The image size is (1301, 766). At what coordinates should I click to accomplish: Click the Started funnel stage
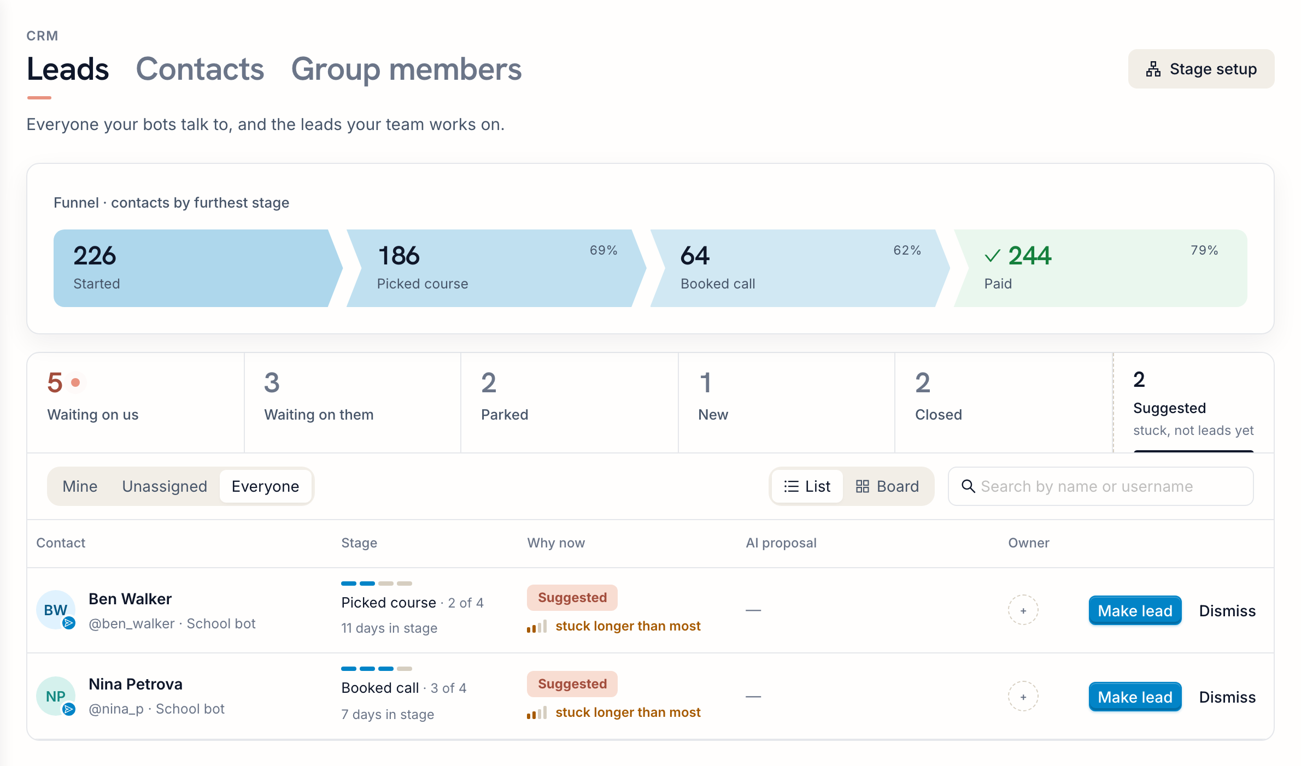click(x=197, y=268)
